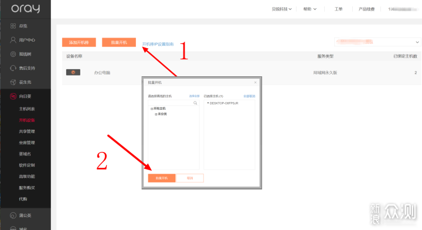Select the DESKTOP-O8FPSJR selected host entry

click(224, 103)
